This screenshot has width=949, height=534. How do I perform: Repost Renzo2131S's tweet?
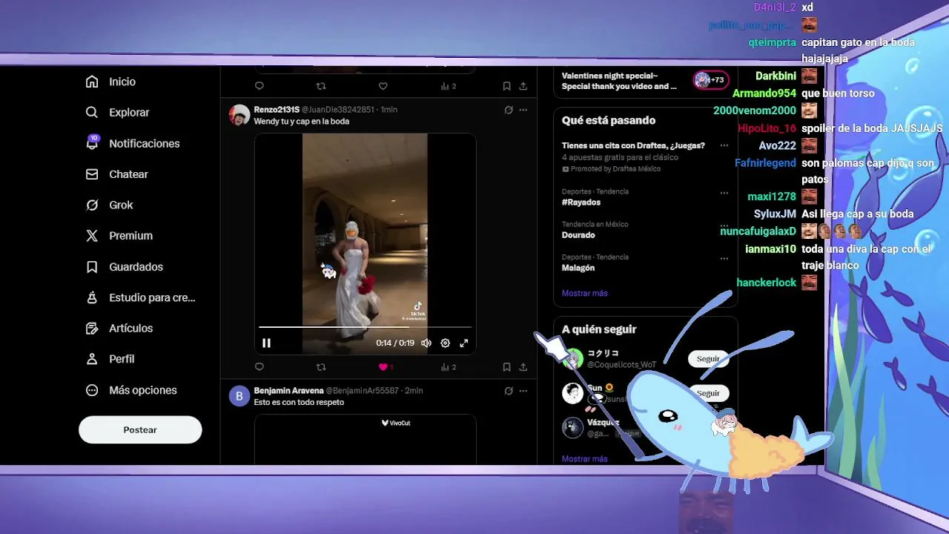pyautogui.click(x=321, y=367)
